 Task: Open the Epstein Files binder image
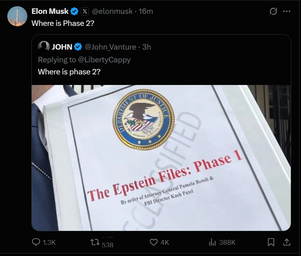click(x=161, y=158)
